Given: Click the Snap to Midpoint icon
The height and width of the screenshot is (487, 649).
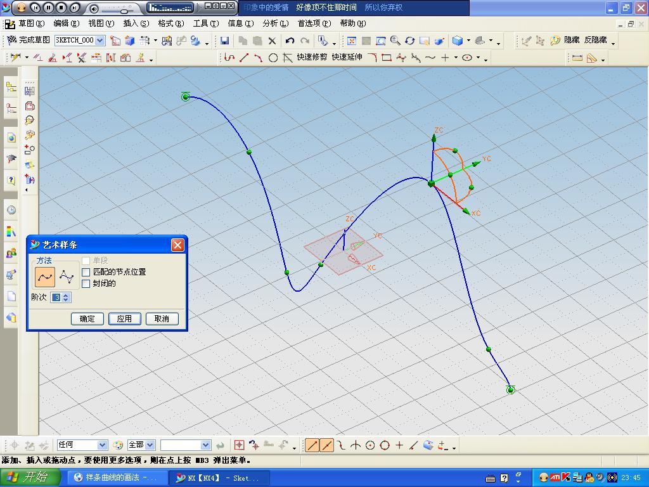Looking at the screenshot, I should (x=327, y=446).
